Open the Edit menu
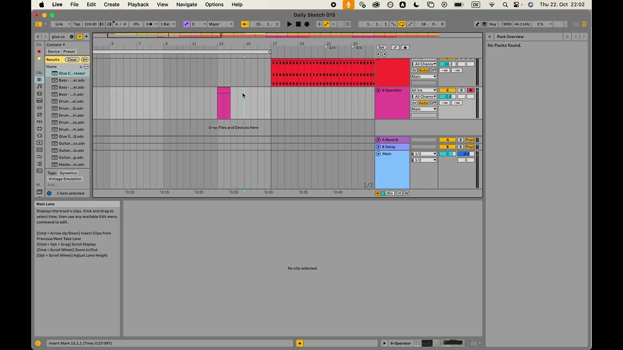623x350 pixels. tap(91, 4)
